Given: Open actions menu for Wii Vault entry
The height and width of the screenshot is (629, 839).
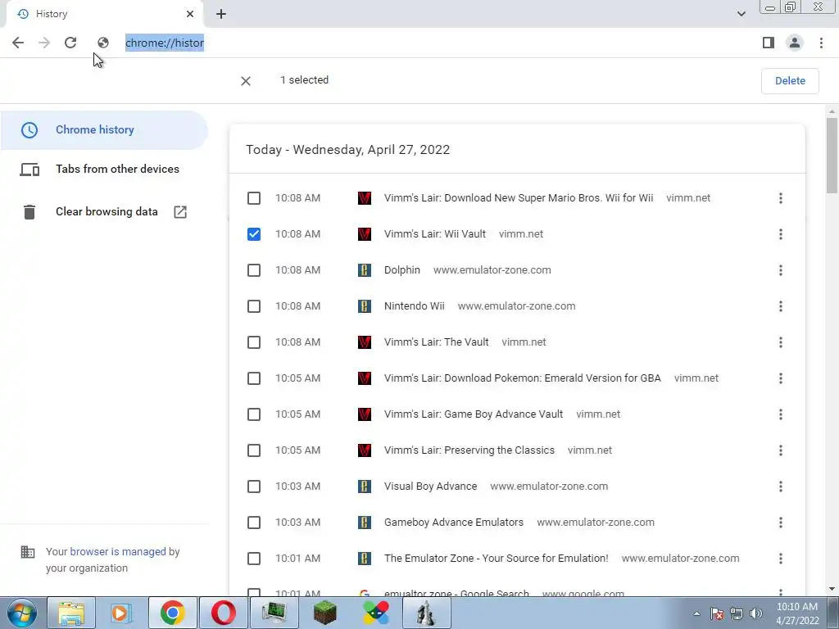Looking at the screenshot, I should pyautogui.click(x=781, y=234).
